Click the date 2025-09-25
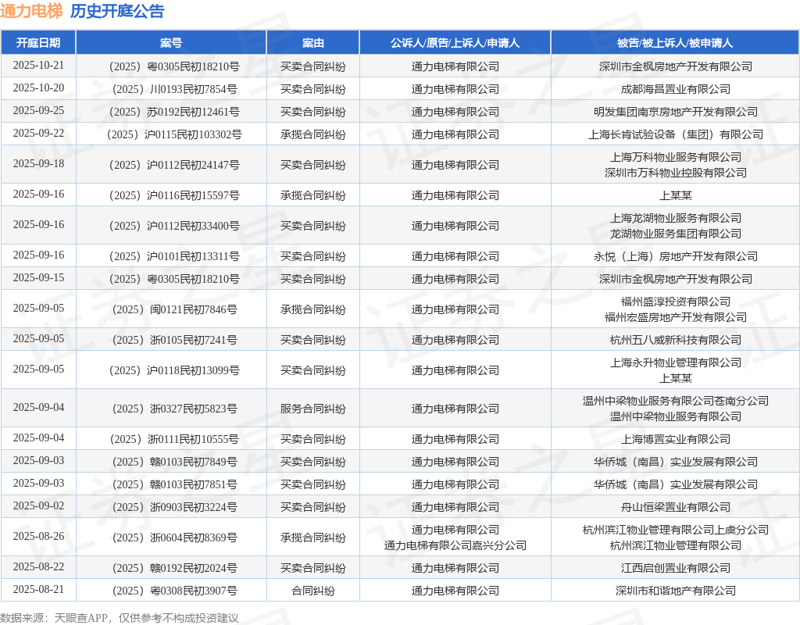This screenshot has width=800, height=625. point(38,111)
